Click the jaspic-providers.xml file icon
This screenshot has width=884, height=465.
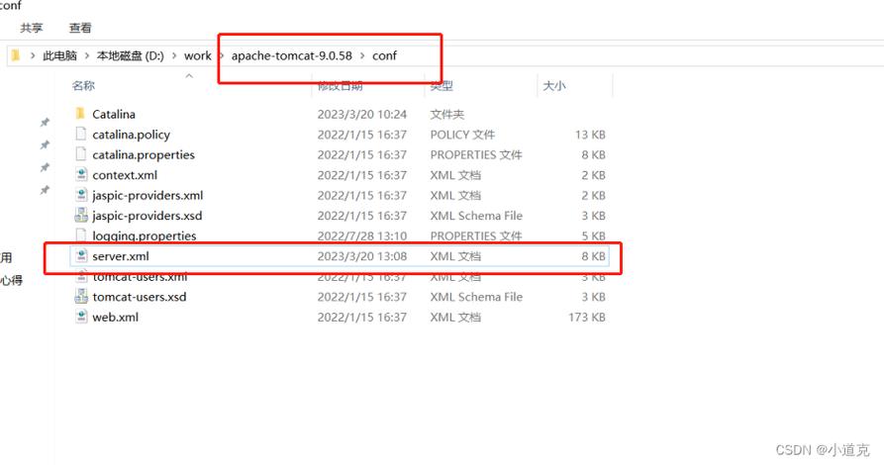point(81,195)
